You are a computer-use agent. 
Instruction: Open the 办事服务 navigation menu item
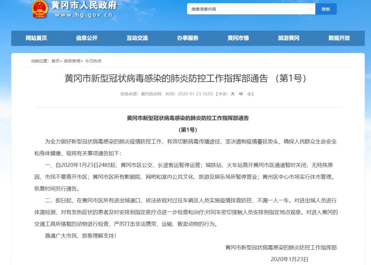[x=188, y=38]
